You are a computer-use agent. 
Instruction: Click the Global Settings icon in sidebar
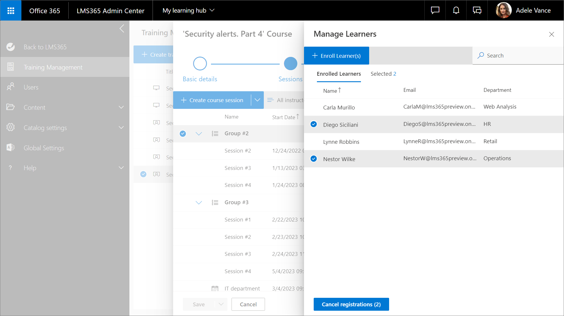(x=11, y=148)
